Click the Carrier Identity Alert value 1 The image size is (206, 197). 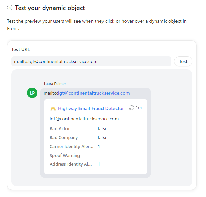pyautogui.click(x=99, y=147)
